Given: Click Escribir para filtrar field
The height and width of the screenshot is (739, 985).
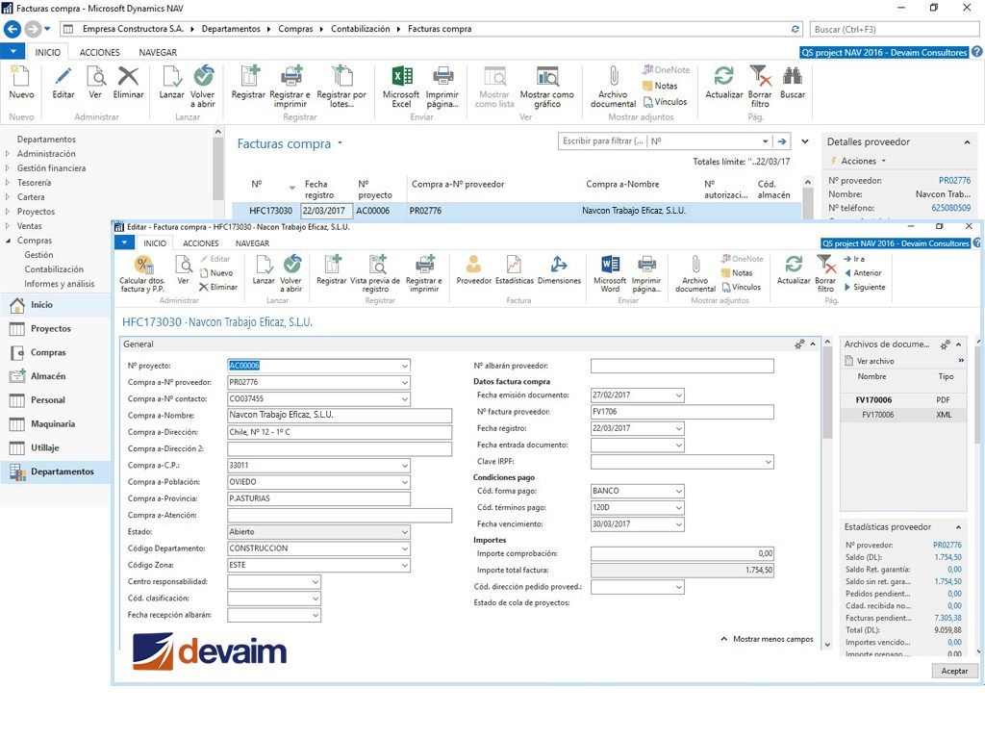Looking at the screenshot, I should 601,141.
